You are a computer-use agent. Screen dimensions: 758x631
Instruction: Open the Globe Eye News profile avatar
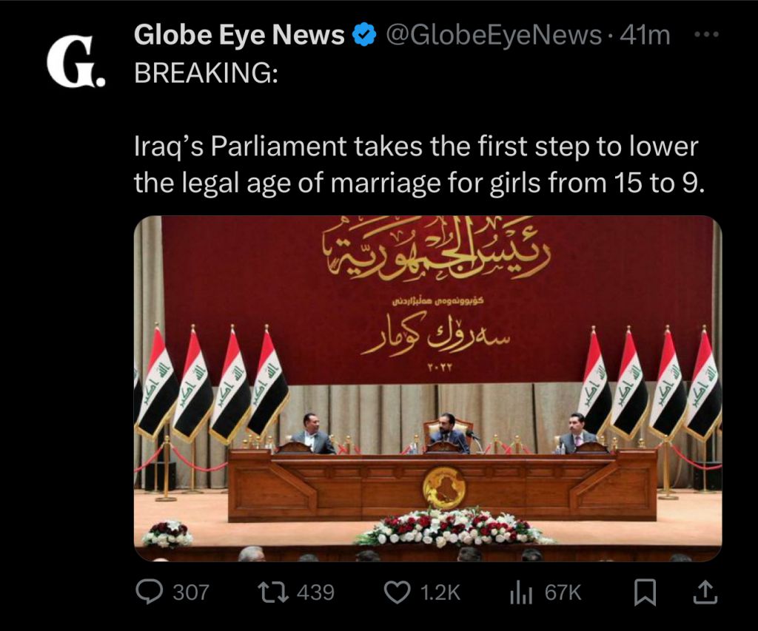(x=76, y=61)
